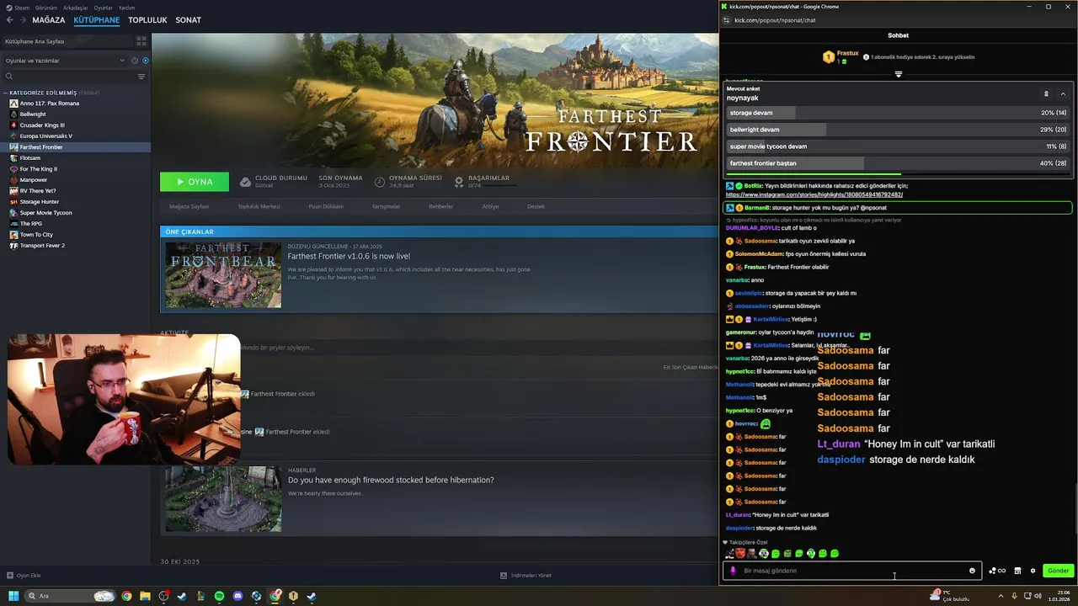The height and width of the screenshot is (606, 1078).
Task: Open the instagram stories link in chat
Action: tap(814, 194)
